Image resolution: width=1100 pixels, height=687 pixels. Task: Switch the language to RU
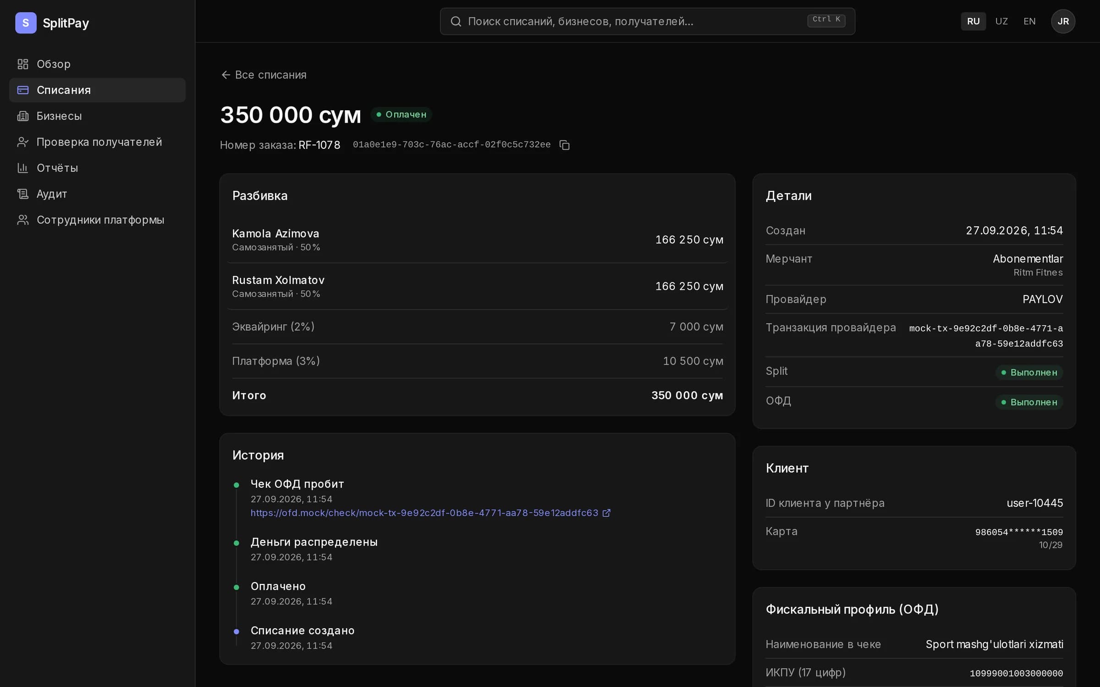(973, 22)
